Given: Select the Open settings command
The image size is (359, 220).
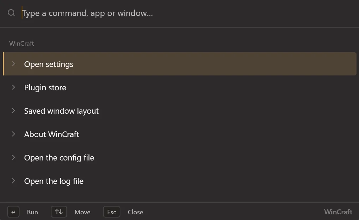Looking at the screenshot, I should tap(180, 64).
